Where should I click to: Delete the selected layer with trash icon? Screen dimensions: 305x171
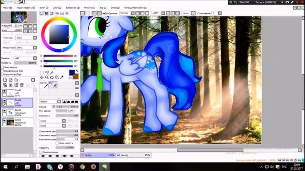point(22,85)
